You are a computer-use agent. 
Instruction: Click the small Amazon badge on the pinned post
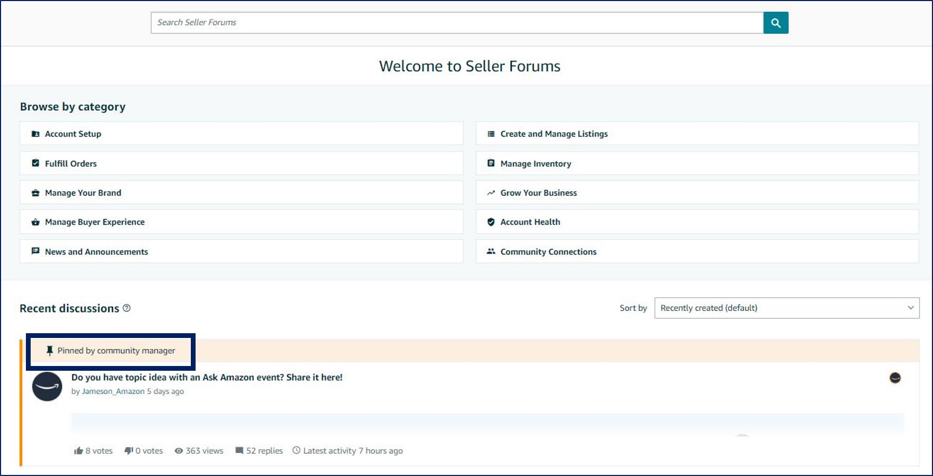895,378
